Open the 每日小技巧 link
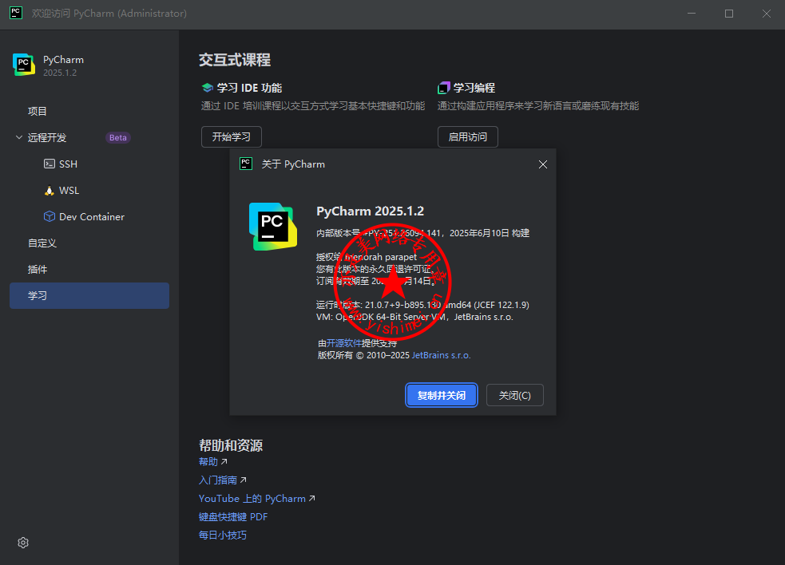 [x=223, y=535]
